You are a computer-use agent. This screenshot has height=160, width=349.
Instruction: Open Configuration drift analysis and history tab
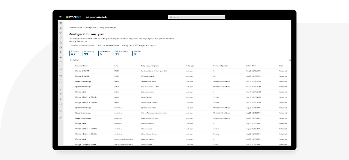[x=139, y=45]
